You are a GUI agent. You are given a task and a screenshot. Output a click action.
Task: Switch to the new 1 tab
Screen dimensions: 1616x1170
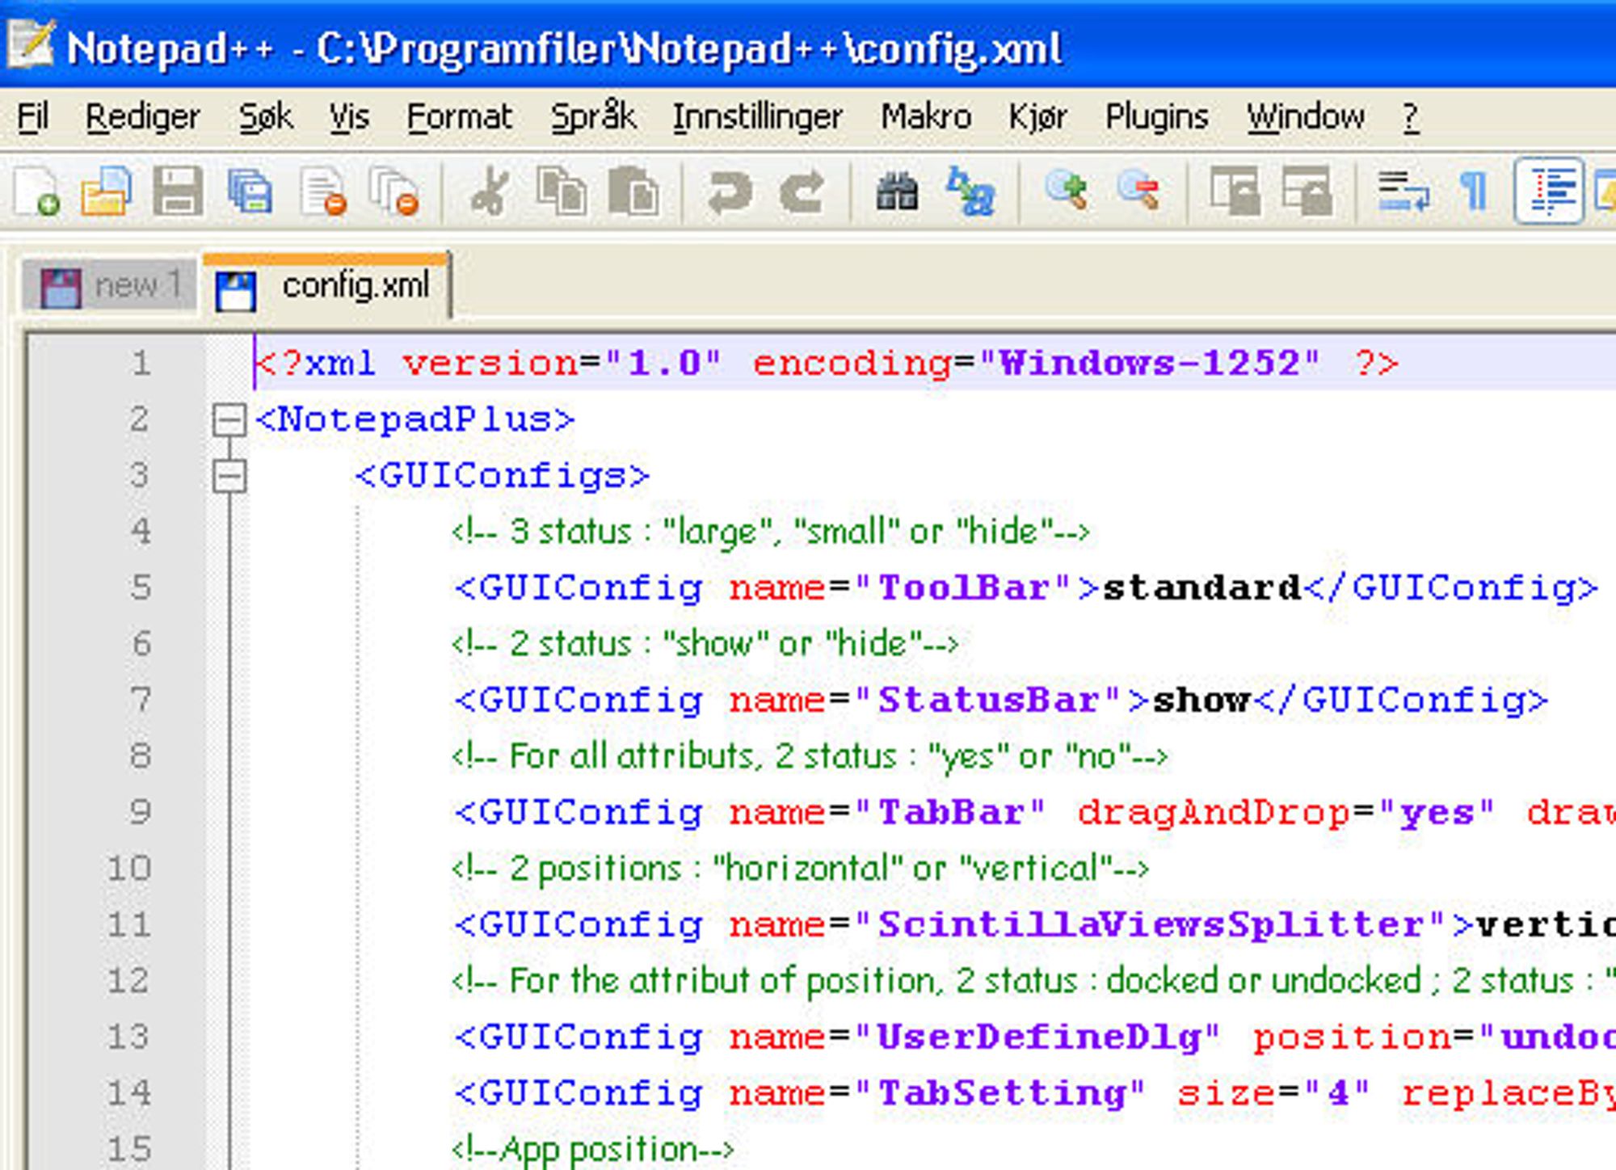(110, 286)
